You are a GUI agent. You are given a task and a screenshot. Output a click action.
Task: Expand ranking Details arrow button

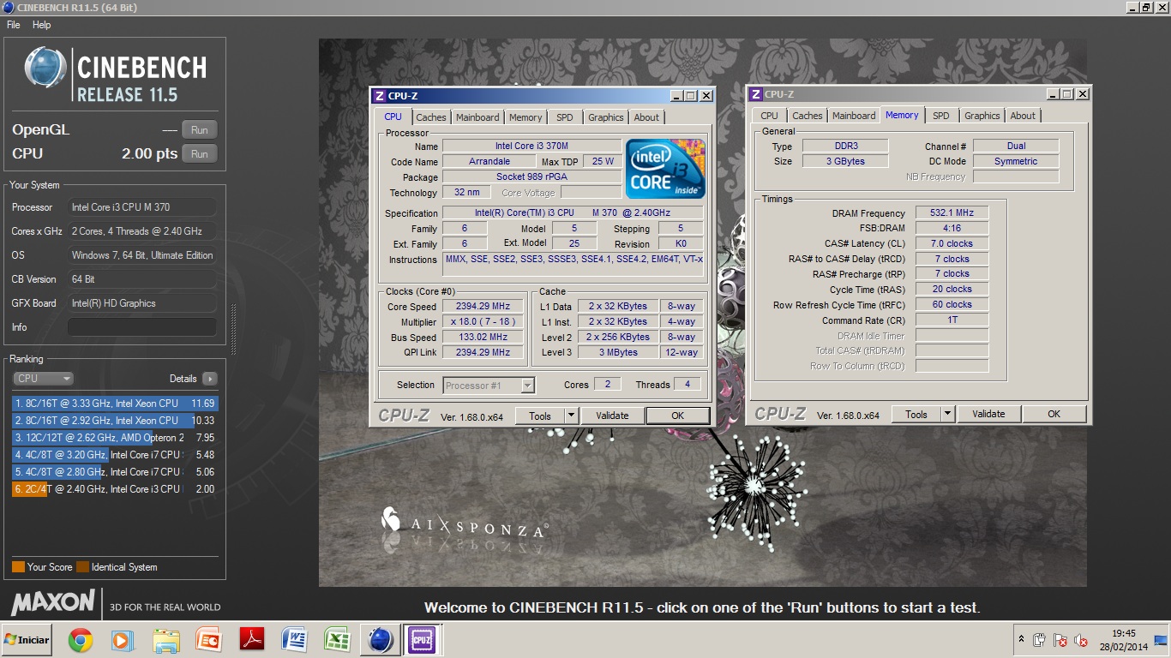coord(210,379)
